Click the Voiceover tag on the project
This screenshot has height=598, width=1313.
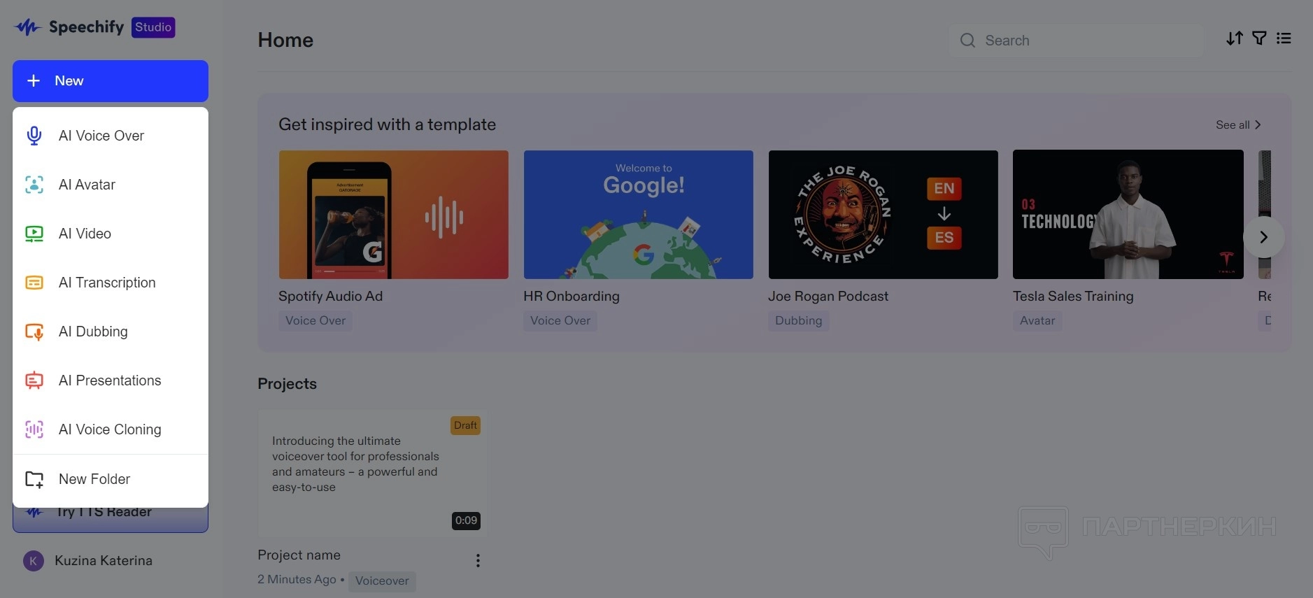coord(382,581)
